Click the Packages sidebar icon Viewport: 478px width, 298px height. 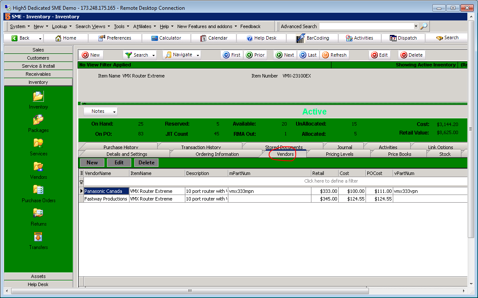pyautogui.click(x=38, y=120)
